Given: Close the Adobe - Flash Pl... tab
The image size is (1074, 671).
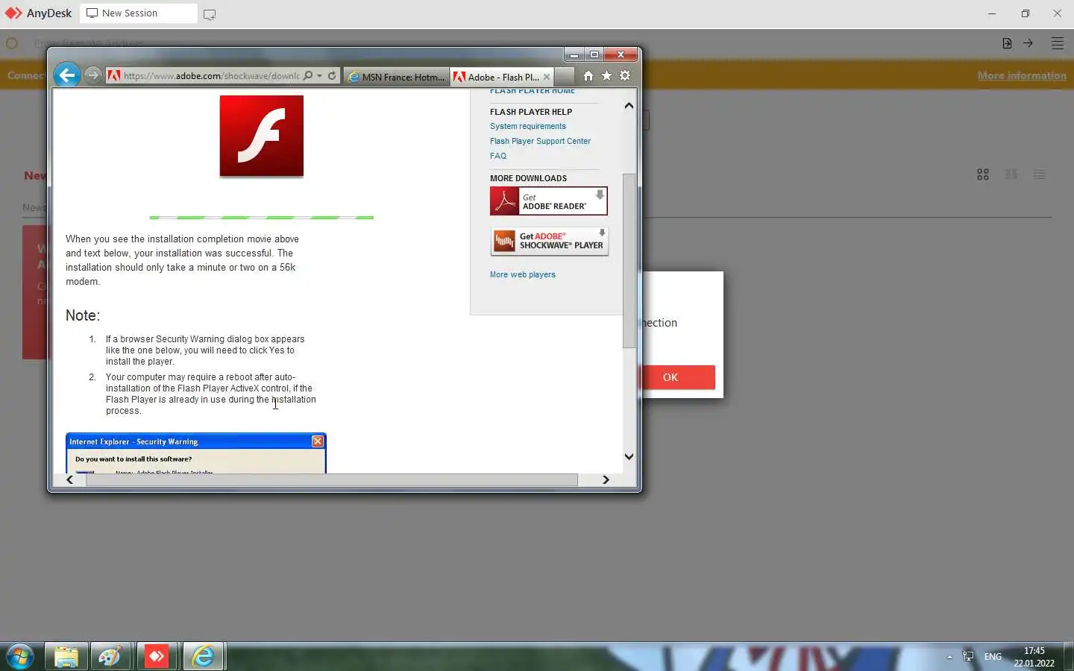Looking at the screenshot, I should 547,77.
